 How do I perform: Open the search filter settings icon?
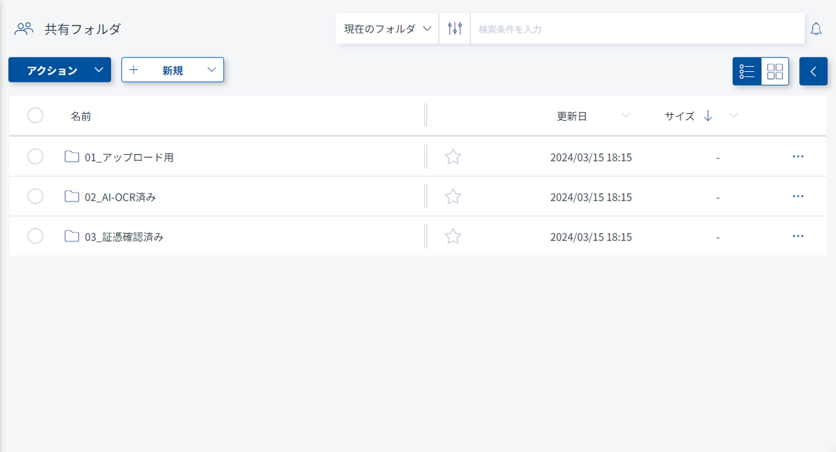pos(455,29)
